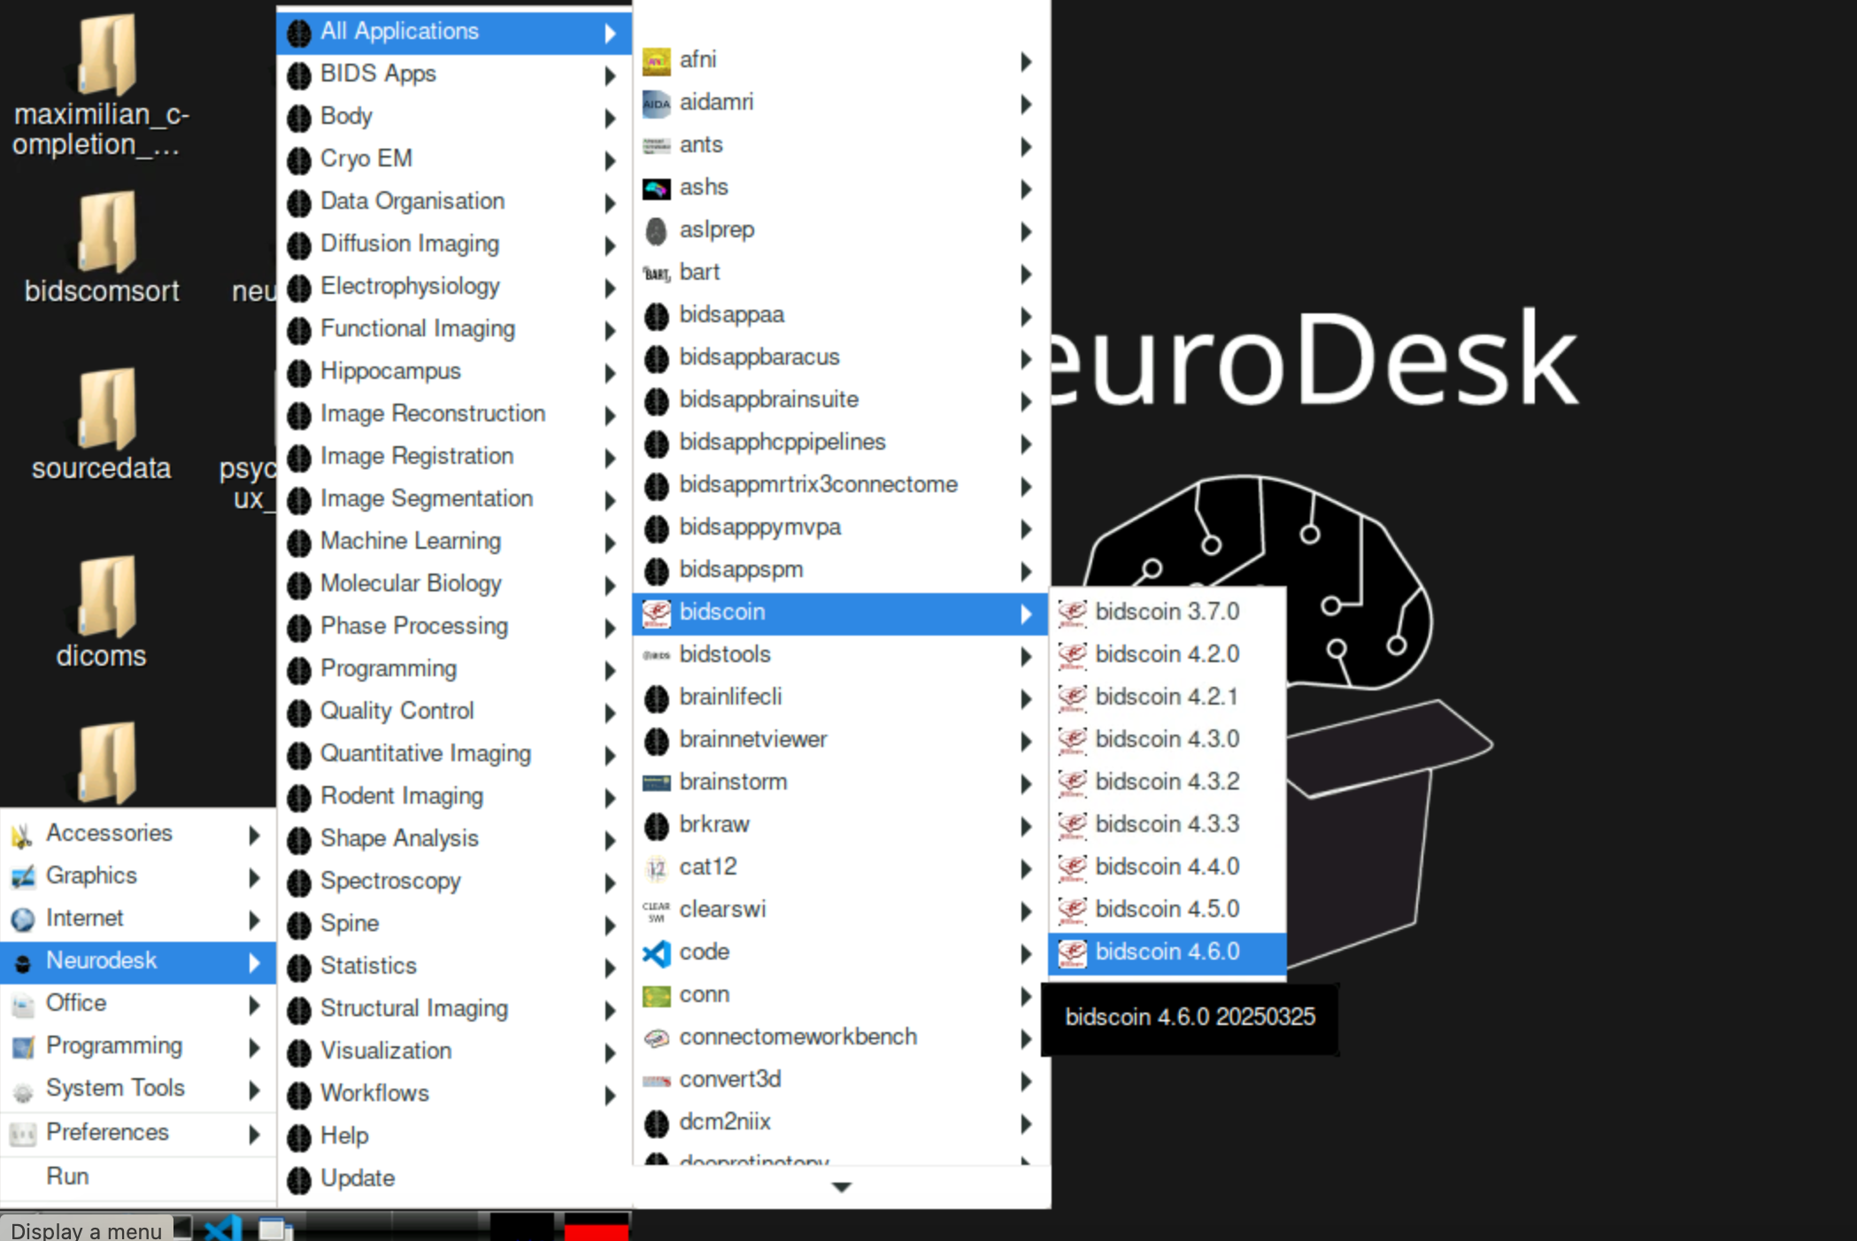
Task: Click the dcm2niix brain icon
Action: (656, 1123)
